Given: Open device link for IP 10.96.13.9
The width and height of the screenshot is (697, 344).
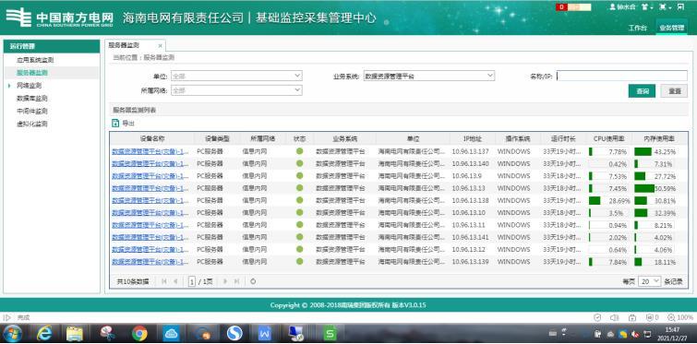Looking at the screenshot, I should 150,176.
